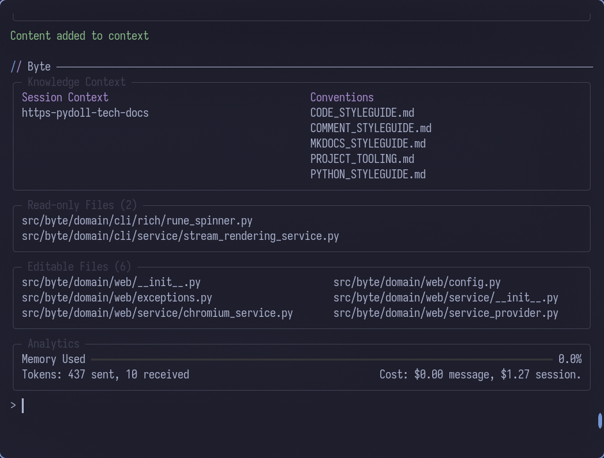This screenshot has height=458, width=604.
Task: Select stream_rendering_service.py read-only file
Action: [x=181, y=235]
